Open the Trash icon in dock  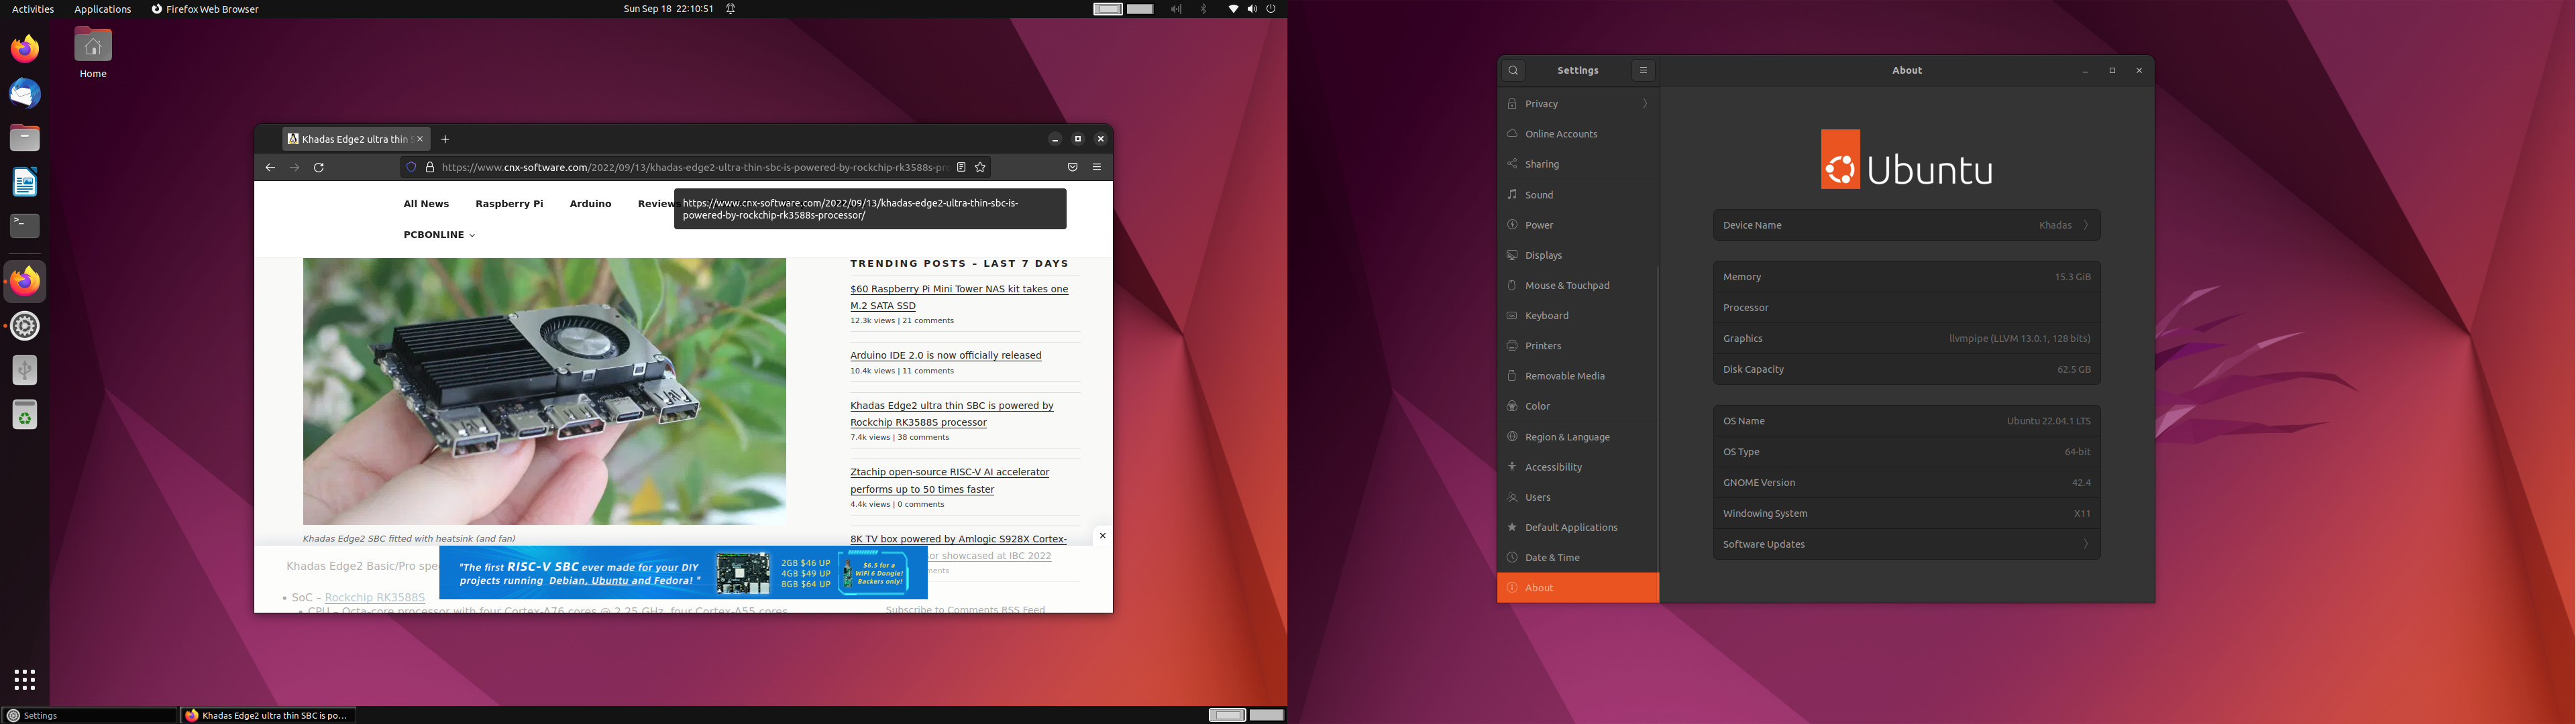click(25, 415)
